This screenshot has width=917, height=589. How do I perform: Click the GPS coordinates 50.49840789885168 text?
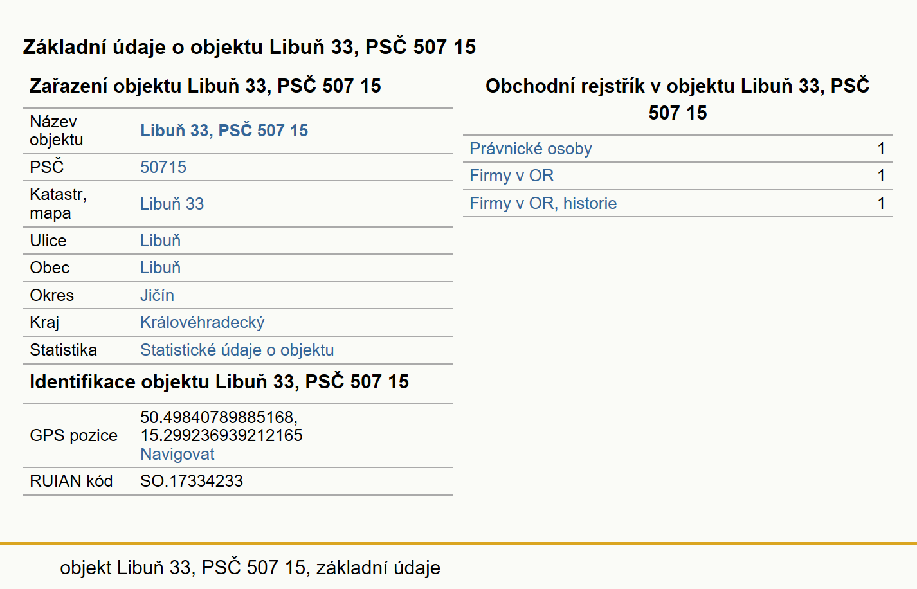click(x=219, y=417)
